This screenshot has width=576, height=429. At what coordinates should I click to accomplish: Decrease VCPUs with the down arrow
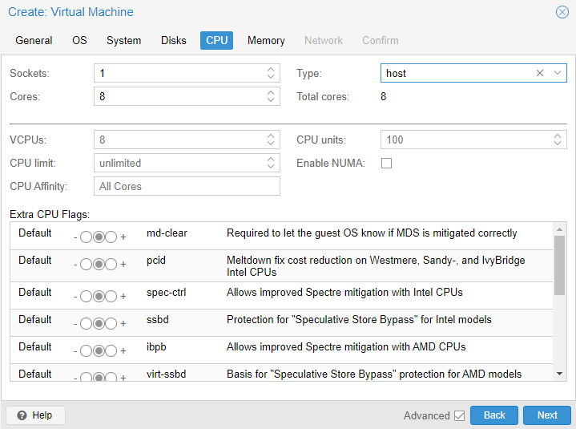click(x=271, y=144)
